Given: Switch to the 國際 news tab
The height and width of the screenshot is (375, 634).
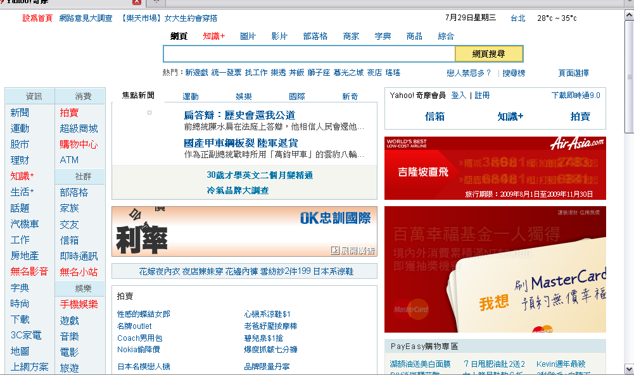Looking at the screenshot, I should [x=297, y=96].
